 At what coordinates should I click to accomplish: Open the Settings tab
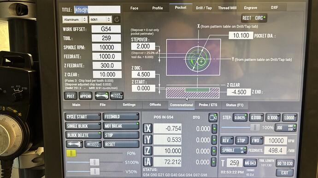click(x=129, y=105)
